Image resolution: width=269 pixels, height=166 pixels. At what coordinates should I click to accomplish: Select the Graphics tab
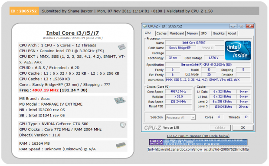(x=219, y=33)
